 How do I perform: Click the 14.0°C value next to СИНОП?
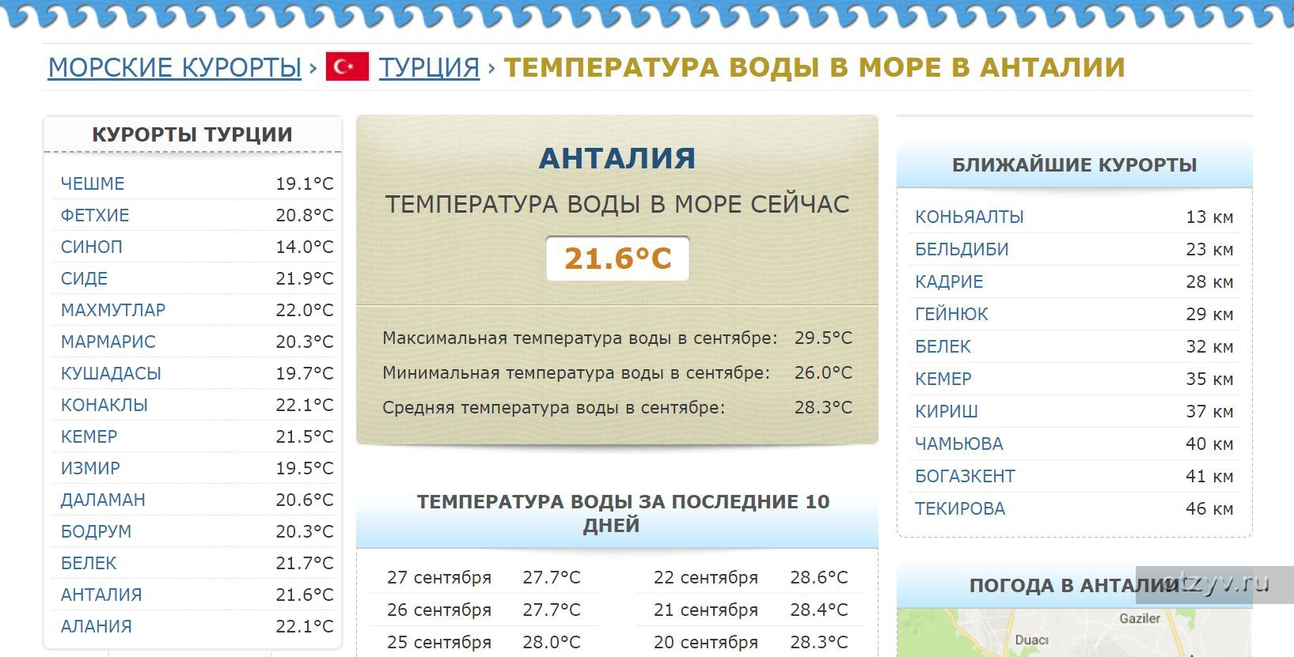(x=305, y=247)
